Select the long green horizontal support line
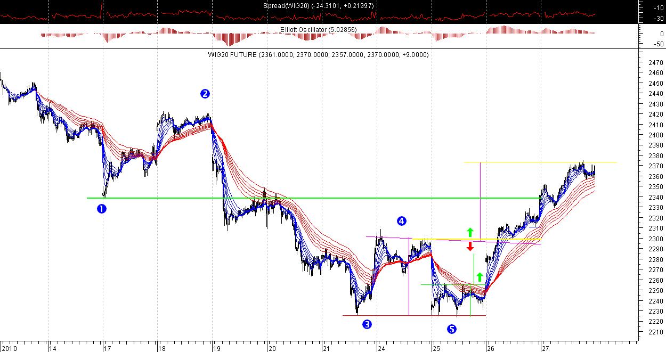 coord(314,198)
